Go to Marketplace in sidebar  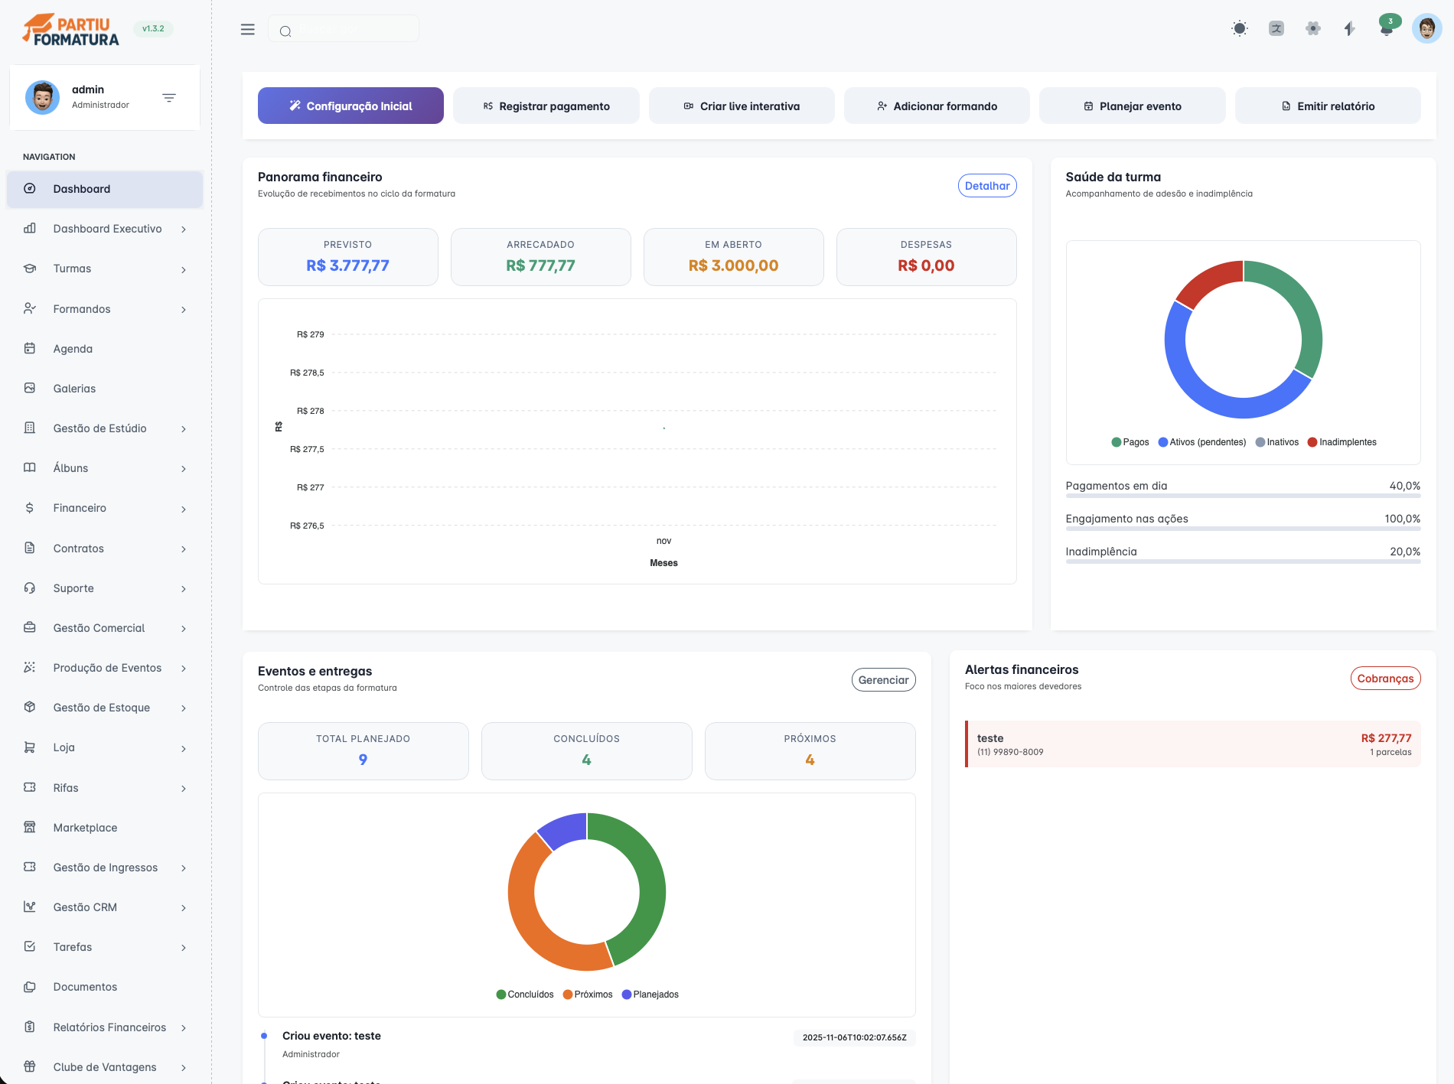(x=85, y=828)
